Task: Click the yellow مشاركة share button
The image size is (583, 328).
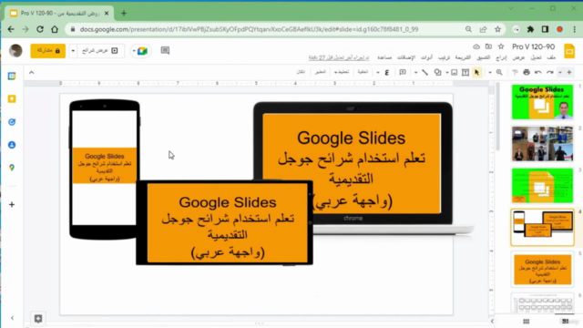Action: pos(48,51)
